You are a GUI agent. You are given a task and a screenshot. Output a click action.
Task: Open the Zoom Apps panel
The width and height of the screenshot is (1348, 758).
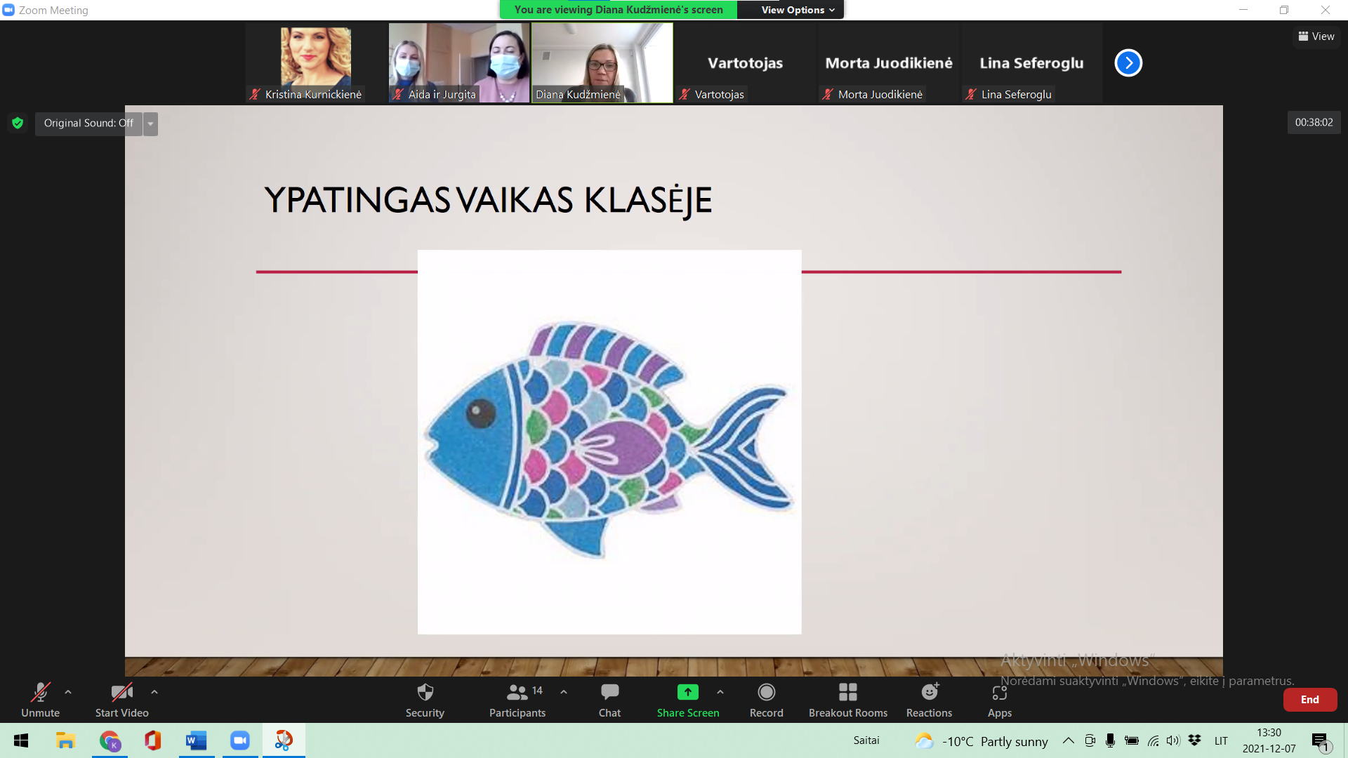[1000, 700]
